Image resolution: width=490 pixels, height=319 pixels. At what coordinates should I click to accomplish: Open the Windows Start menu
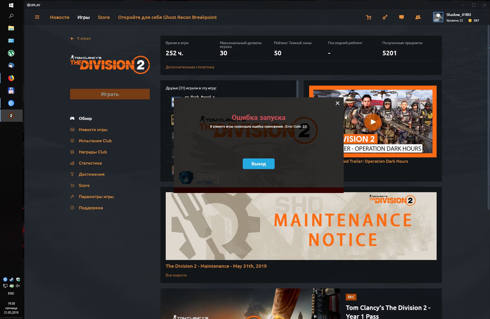point(11,5)
